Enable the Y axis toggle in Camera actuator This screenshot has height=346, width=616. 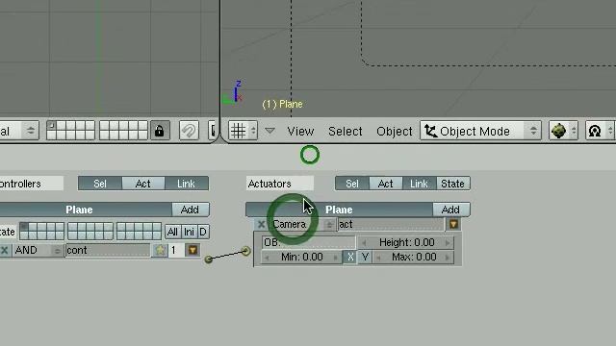click(x=365, y=257)
